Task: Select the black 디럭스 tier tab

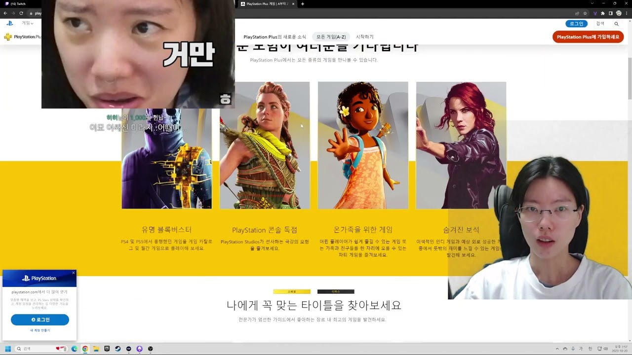Action: click(x=336, y=291)
